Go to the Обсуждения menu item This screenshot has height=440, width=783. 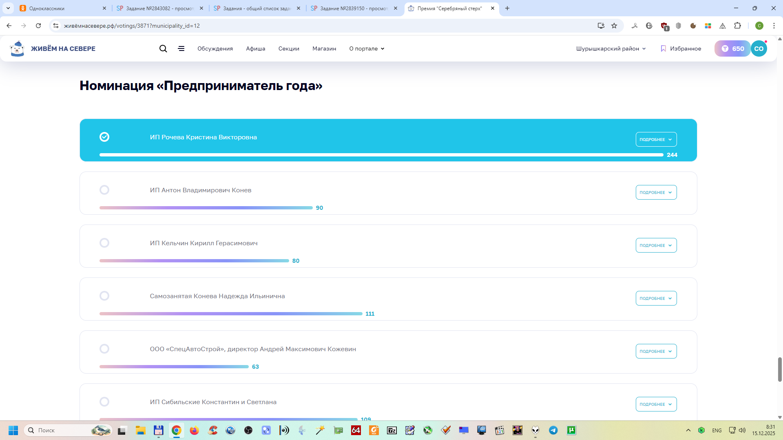tap(215, 48)
